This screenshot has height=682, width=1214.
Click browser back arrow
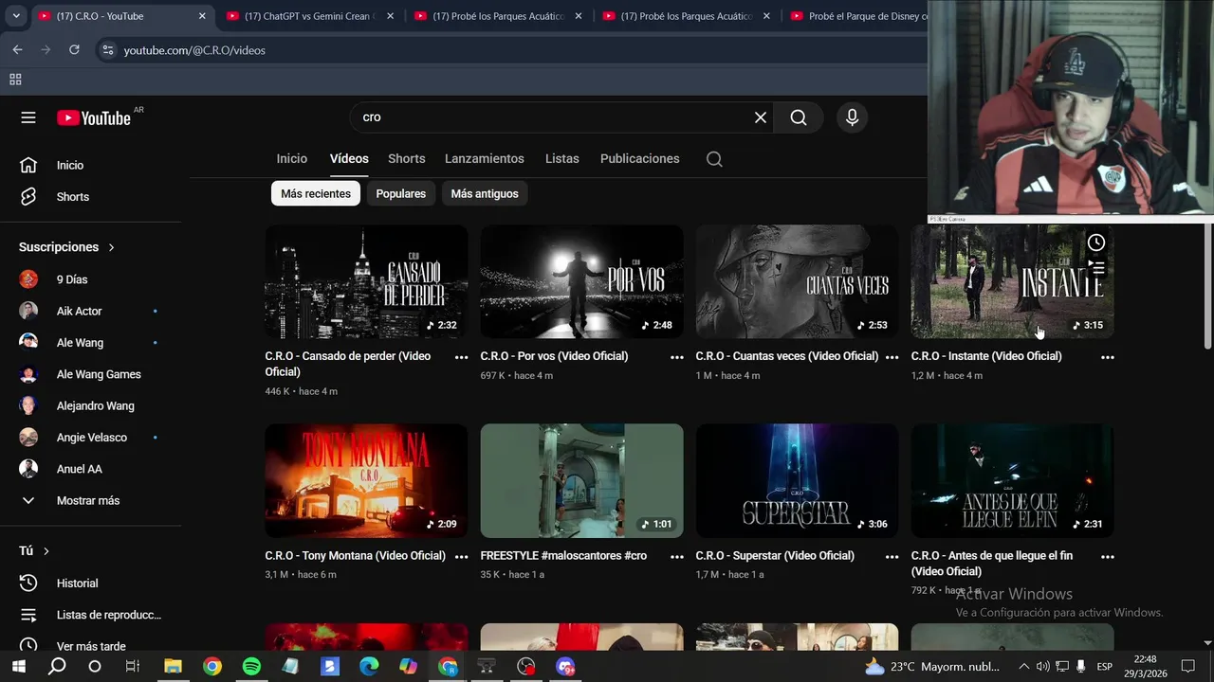point(17,49)
